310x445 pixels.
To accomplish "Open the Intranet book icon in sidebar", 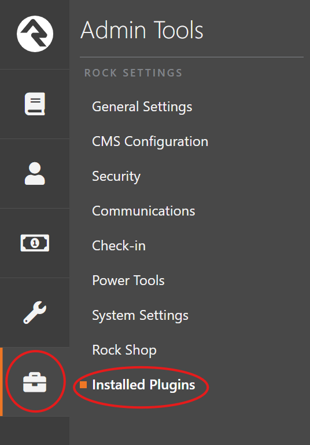I will [x=35, y=104].
